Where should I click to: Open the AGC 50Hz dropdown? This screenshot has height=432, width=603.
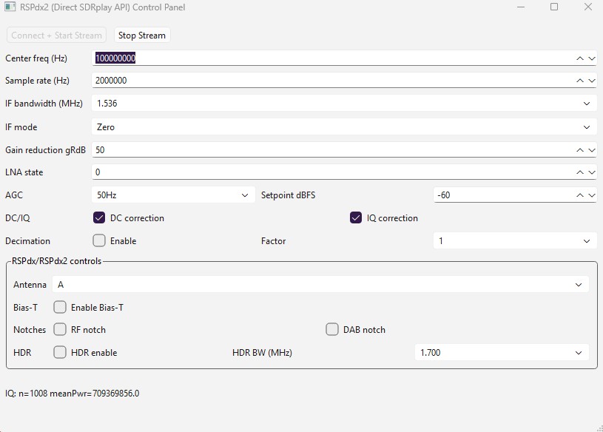tap(173, 195)
